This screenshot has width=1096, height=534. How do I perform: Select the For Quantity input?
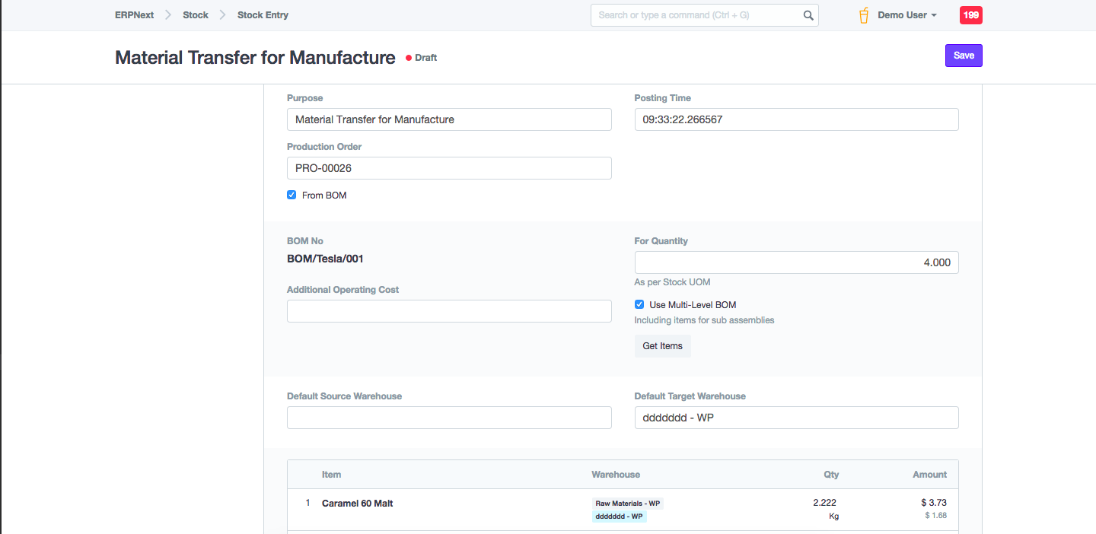pyautogui.click(x=796, y=262)
